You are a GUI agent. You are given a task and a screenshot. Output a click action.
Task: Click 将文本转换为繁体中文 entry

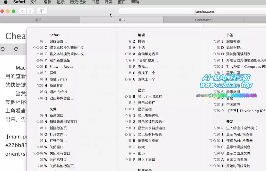point(67,48)
